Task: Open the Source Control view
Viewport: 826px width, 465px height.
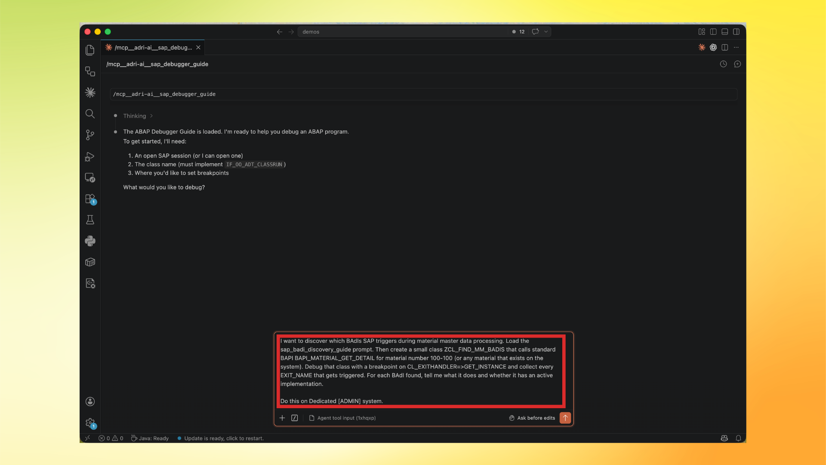Action: (90, 135)
